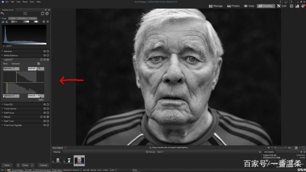Image resolution: width=306 pixels, height=172 pixels.
Task: Expand the Effects group
Action: pyautogui.click(x=2, y=117)
